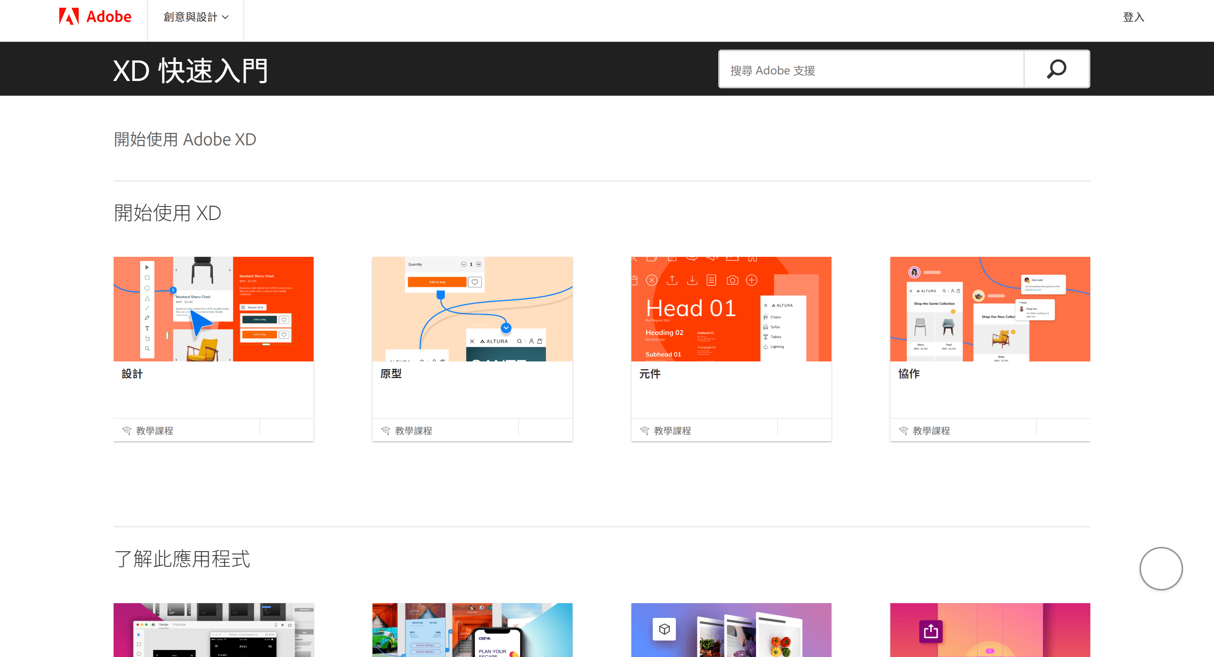Click 教學課程 label under 元件 card
Image resolution: width=1214 pixels, height=657 pixels.
[673, 431]
